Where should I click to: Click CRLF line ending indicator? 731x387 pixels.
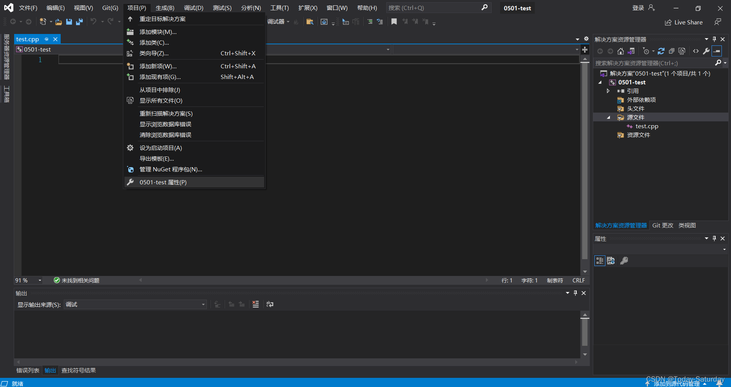[578, 281]
